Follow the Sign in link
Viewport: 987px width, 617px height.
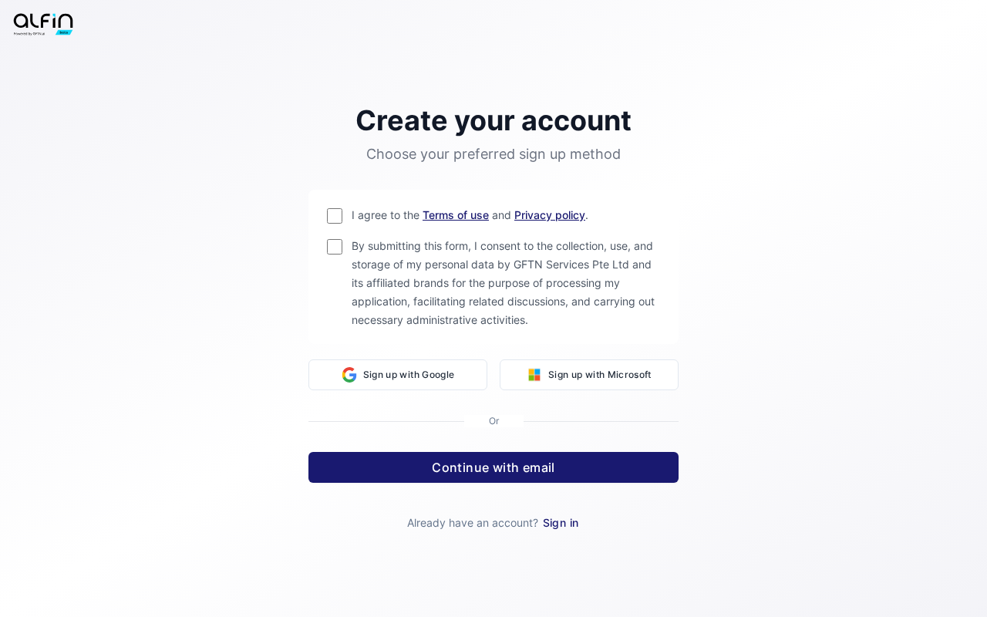pyautogui.click(x=561, y=523)
